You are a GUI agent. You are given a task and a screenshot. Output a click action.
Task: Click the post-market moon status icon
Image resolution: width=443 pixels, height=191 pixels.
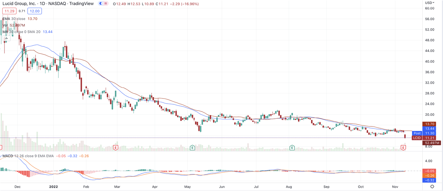(x=102, y=4)
